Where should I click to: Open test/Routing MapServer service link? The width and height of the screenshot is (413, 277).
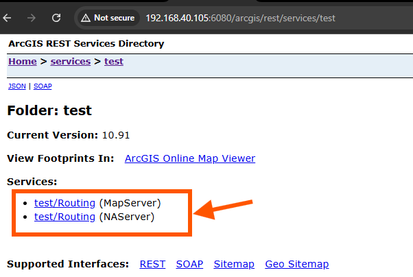[64, 203]
